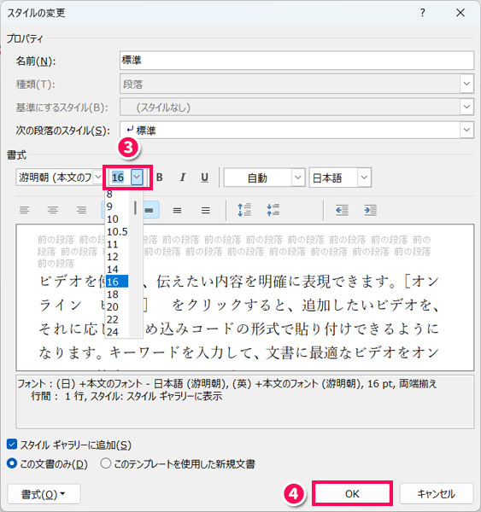Choose font size 12 from list
The height and width of the screenshot is (512, 481).
click(x=117, y=257)
